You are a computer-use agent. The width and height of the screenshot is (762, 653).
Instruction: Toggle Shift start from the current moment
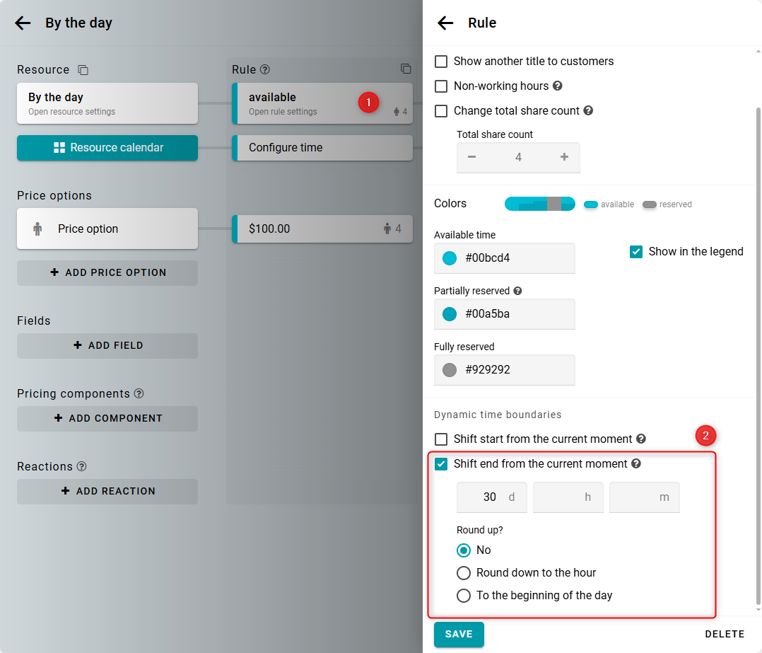tap(441, 439)
